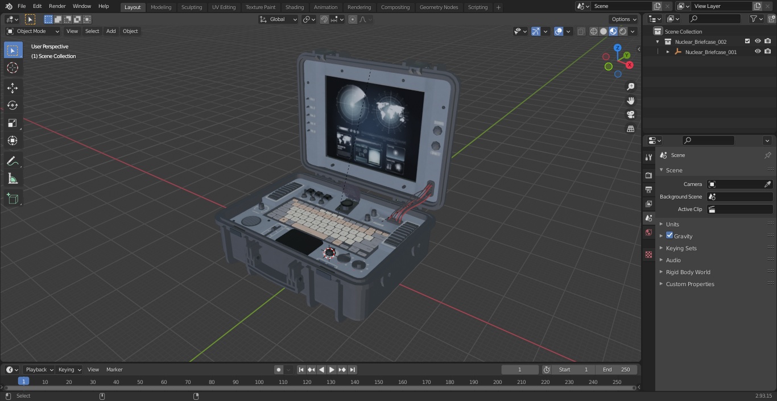
Task: Pin the Scene properties panel
Action: pyautogui.click(x=767, y=155)
